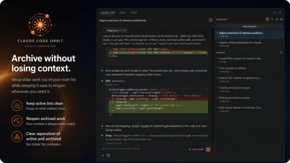This screenshot has width=290, height=163.
Task: Click the chat scrollbar up arrow
Action: pos(213,26)
